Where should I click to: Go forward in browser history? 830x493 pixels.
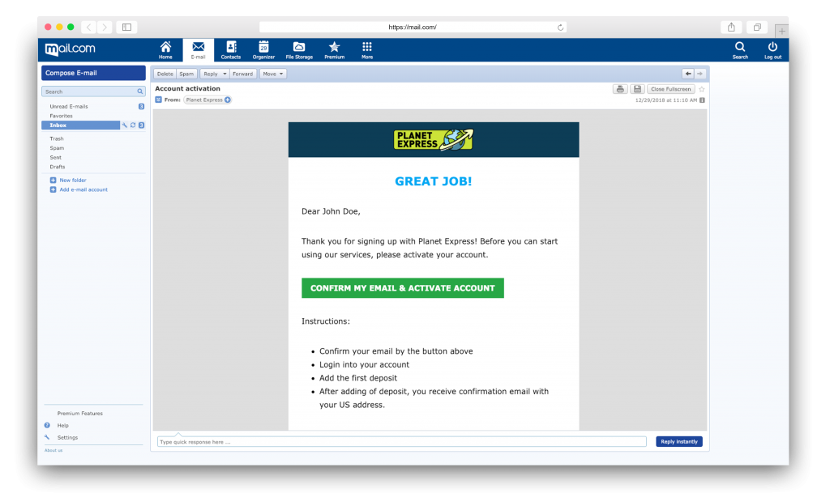[105, 27]
